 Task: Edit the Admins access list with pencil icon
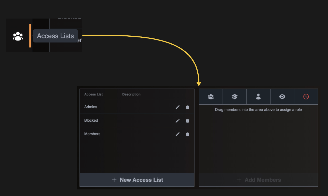(x=177, y=107)
